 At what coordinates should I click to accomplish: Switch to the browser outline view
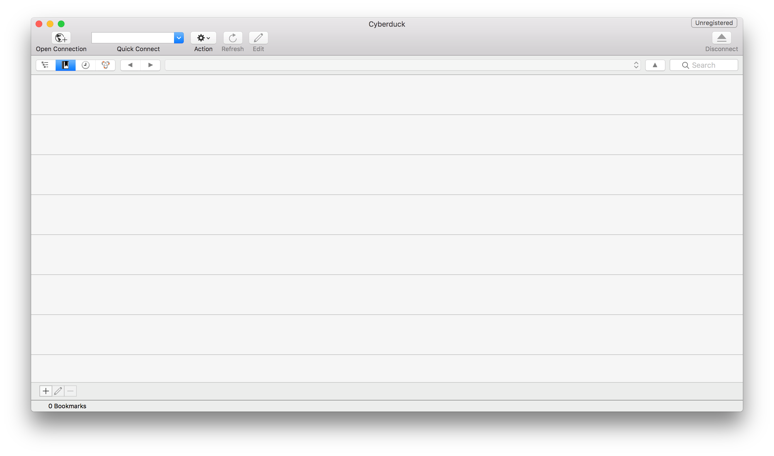pos(46,65)
